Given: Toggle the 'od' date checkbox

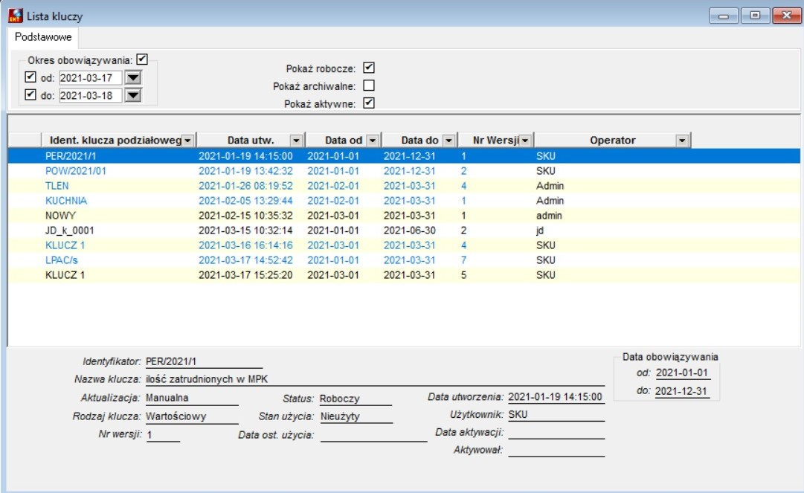Looking at the screenshot, I should 30,77.
